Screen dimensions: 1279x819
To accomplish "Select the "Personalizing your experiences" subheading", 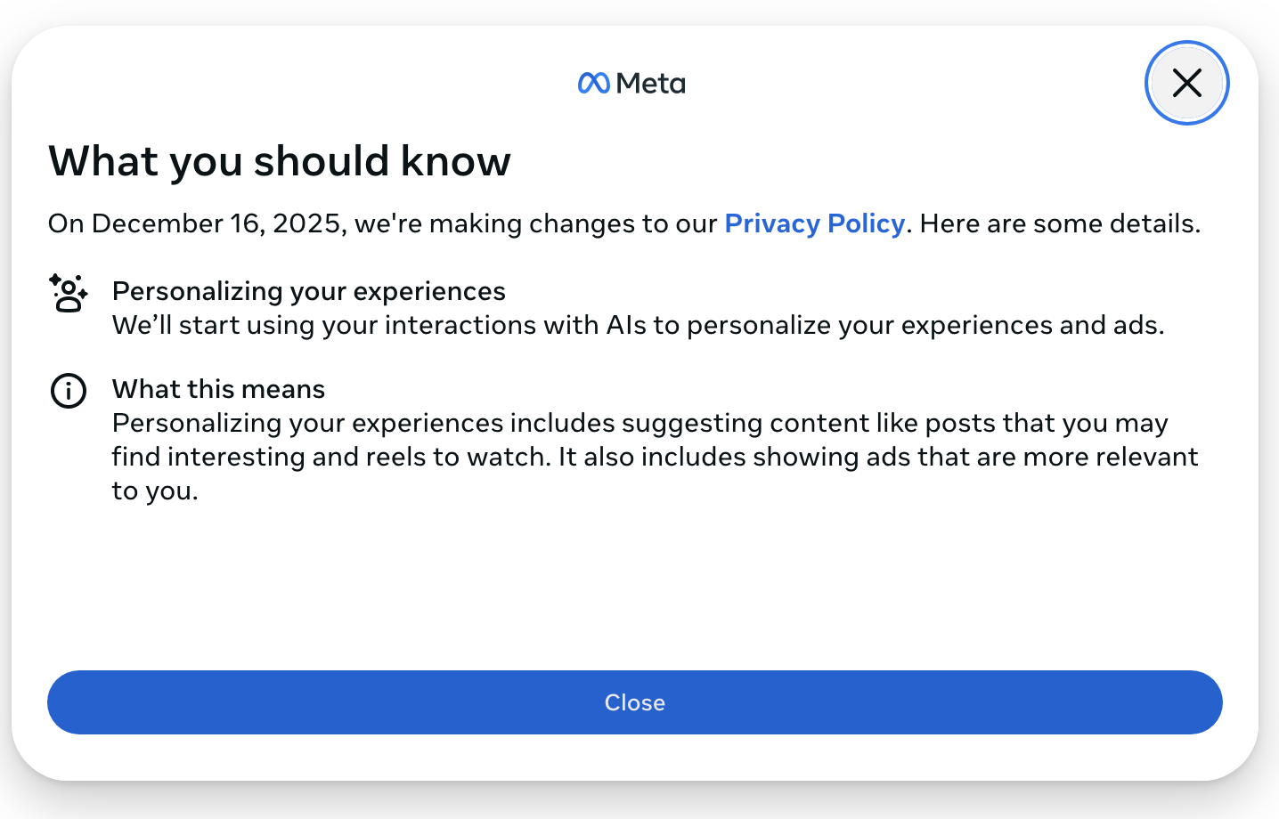I will [x=308, y=291].
